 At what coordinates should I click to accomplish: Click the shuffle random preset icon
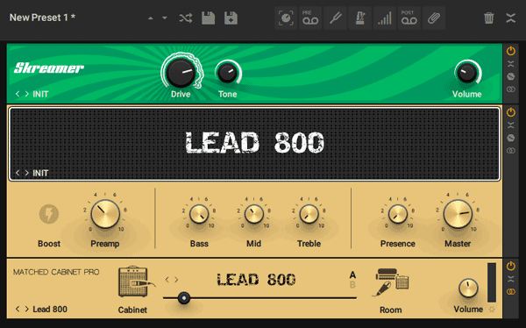click(x=186, y=18)
